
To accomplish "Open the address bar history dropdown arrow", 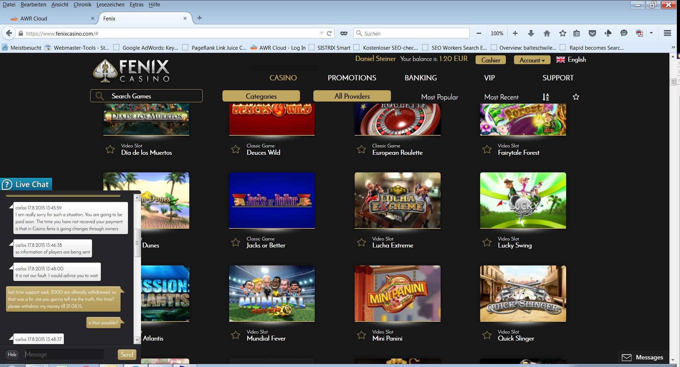I will tap(321, 33).
